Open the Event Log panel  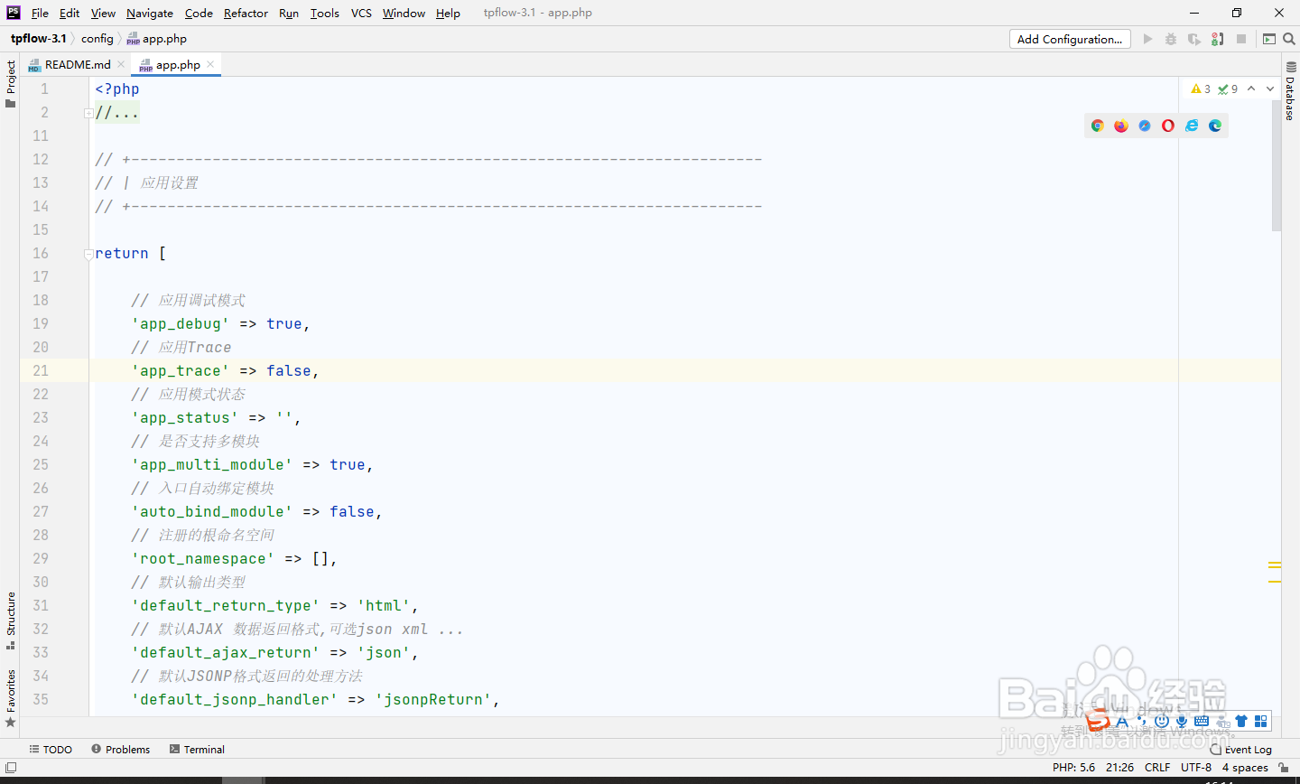(x=1241, y=750)
